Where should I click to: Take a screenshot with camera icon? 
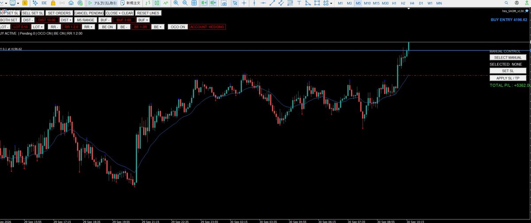click(224, 3)
